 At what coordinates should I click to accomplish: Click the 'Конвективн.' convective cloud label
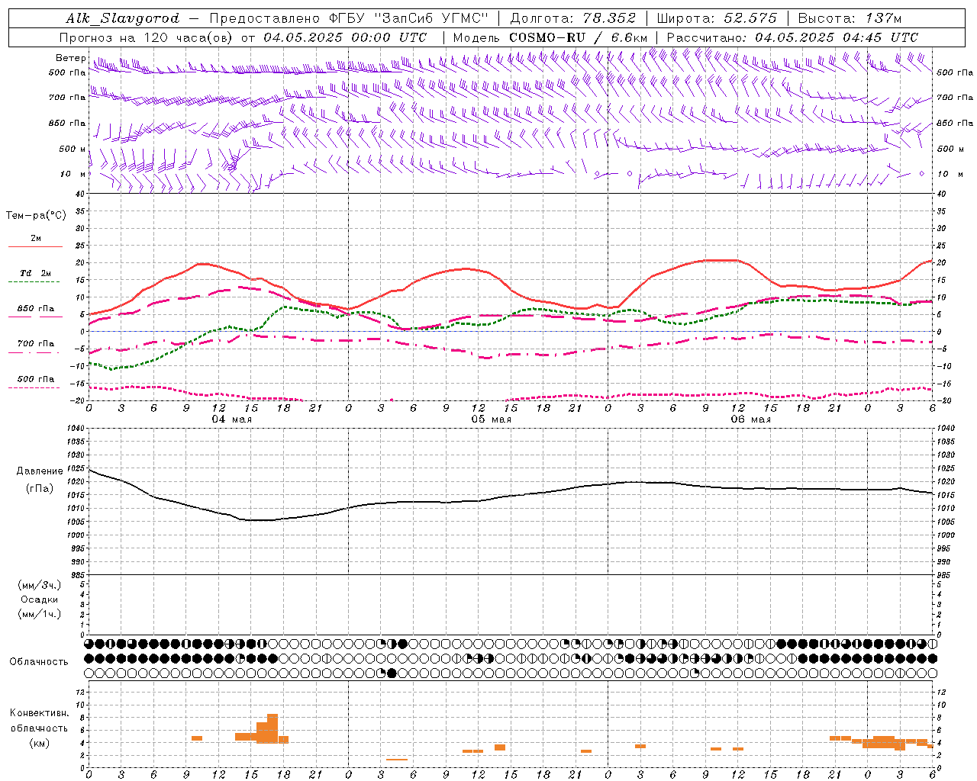pyautogui.click(x=40, y=713)
